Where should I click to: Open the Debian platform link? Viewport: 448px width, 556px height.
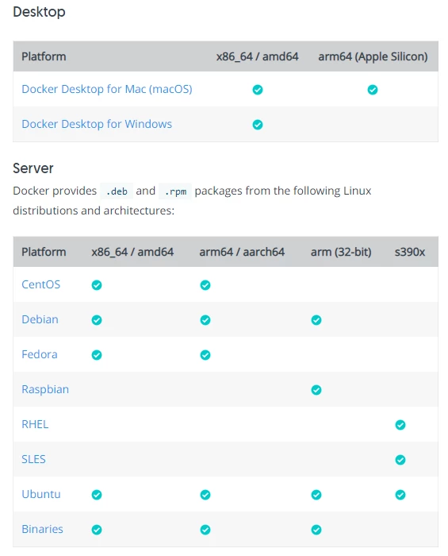point(40,319)
